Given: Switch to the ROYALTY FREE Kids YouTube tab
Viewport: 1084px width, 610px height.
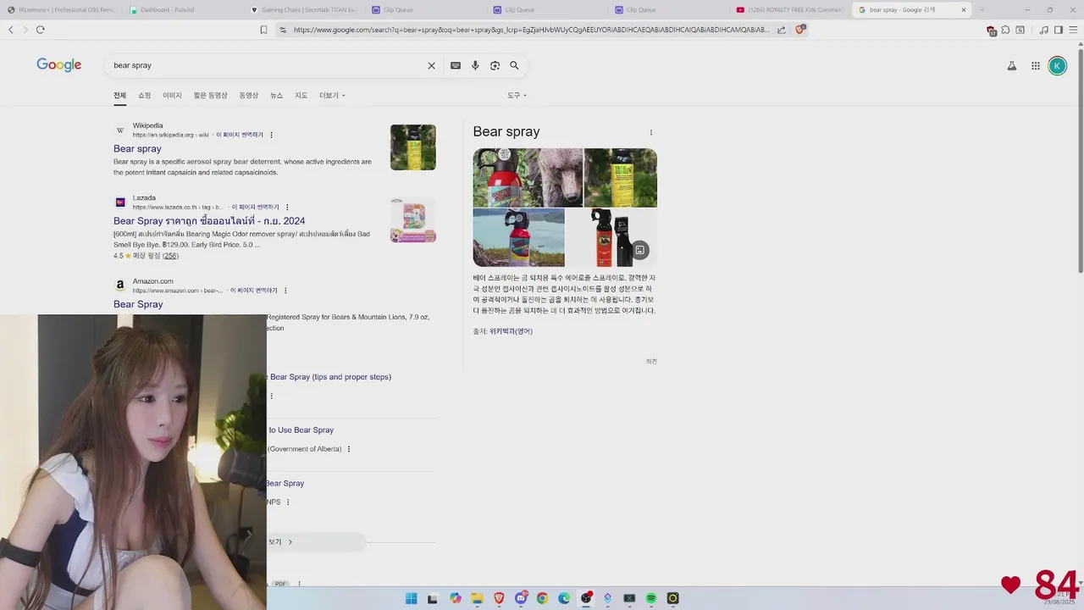Looking at the screenshot, I should [789, 10].
